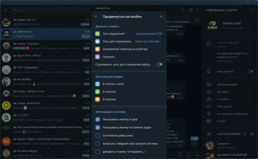The height and width of the screenshot is (159, 258).
Task: Open the Загрузки settings entry
Action: click(x=129, y=57)
